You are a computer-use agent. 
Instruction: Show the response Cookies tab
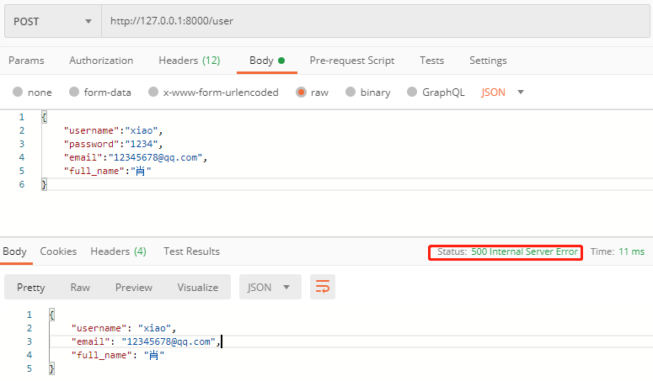(58, 251)
